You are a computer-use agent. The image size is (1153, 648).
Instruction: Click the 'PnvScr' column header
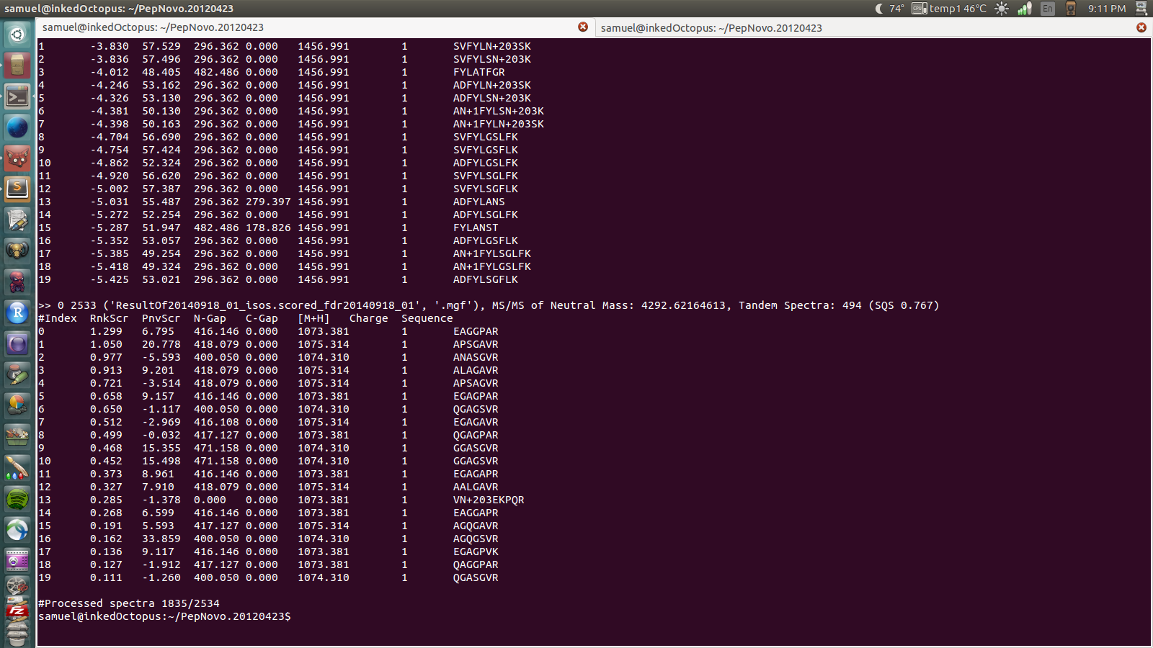click(x=161, y=318)
